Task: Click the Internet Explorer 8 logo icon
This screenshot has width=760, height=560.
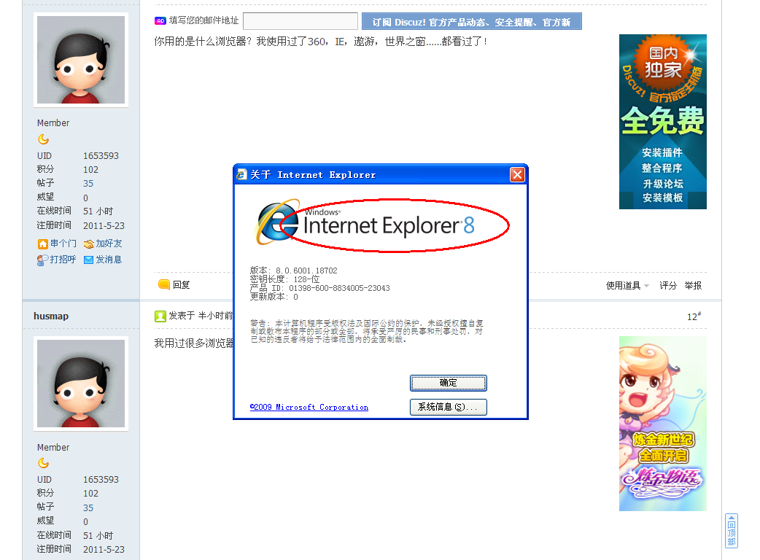Action: 278,222
